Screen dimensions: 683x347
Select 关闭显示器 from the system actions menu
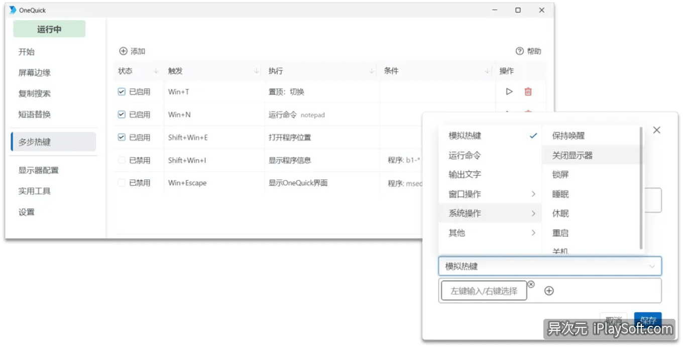[x=573, y=156]
